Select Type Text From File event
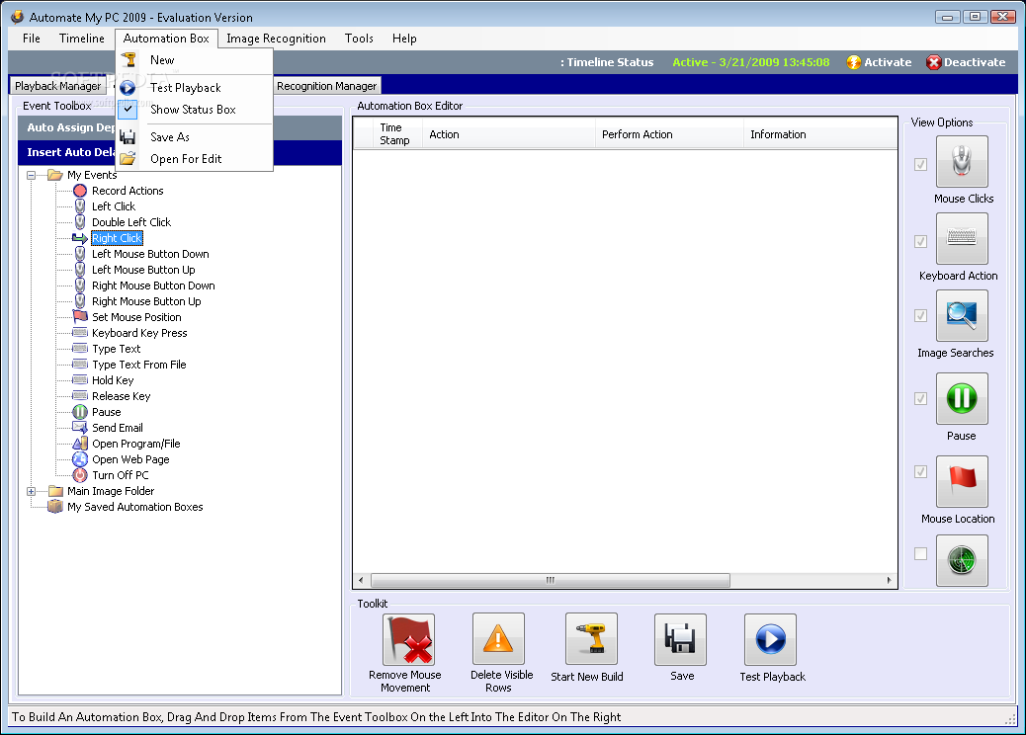Screen dimensions: 1026x735 click(x=138, y=365)
